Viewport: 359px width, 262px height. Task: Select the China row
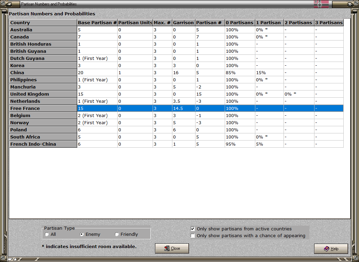tap(176, 73)
